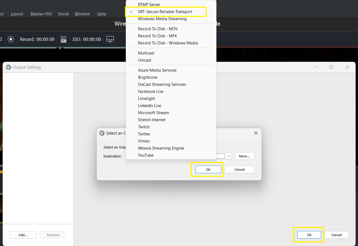
Task: Maximize the Output Settings window
Action: click(x=331, y=67)
